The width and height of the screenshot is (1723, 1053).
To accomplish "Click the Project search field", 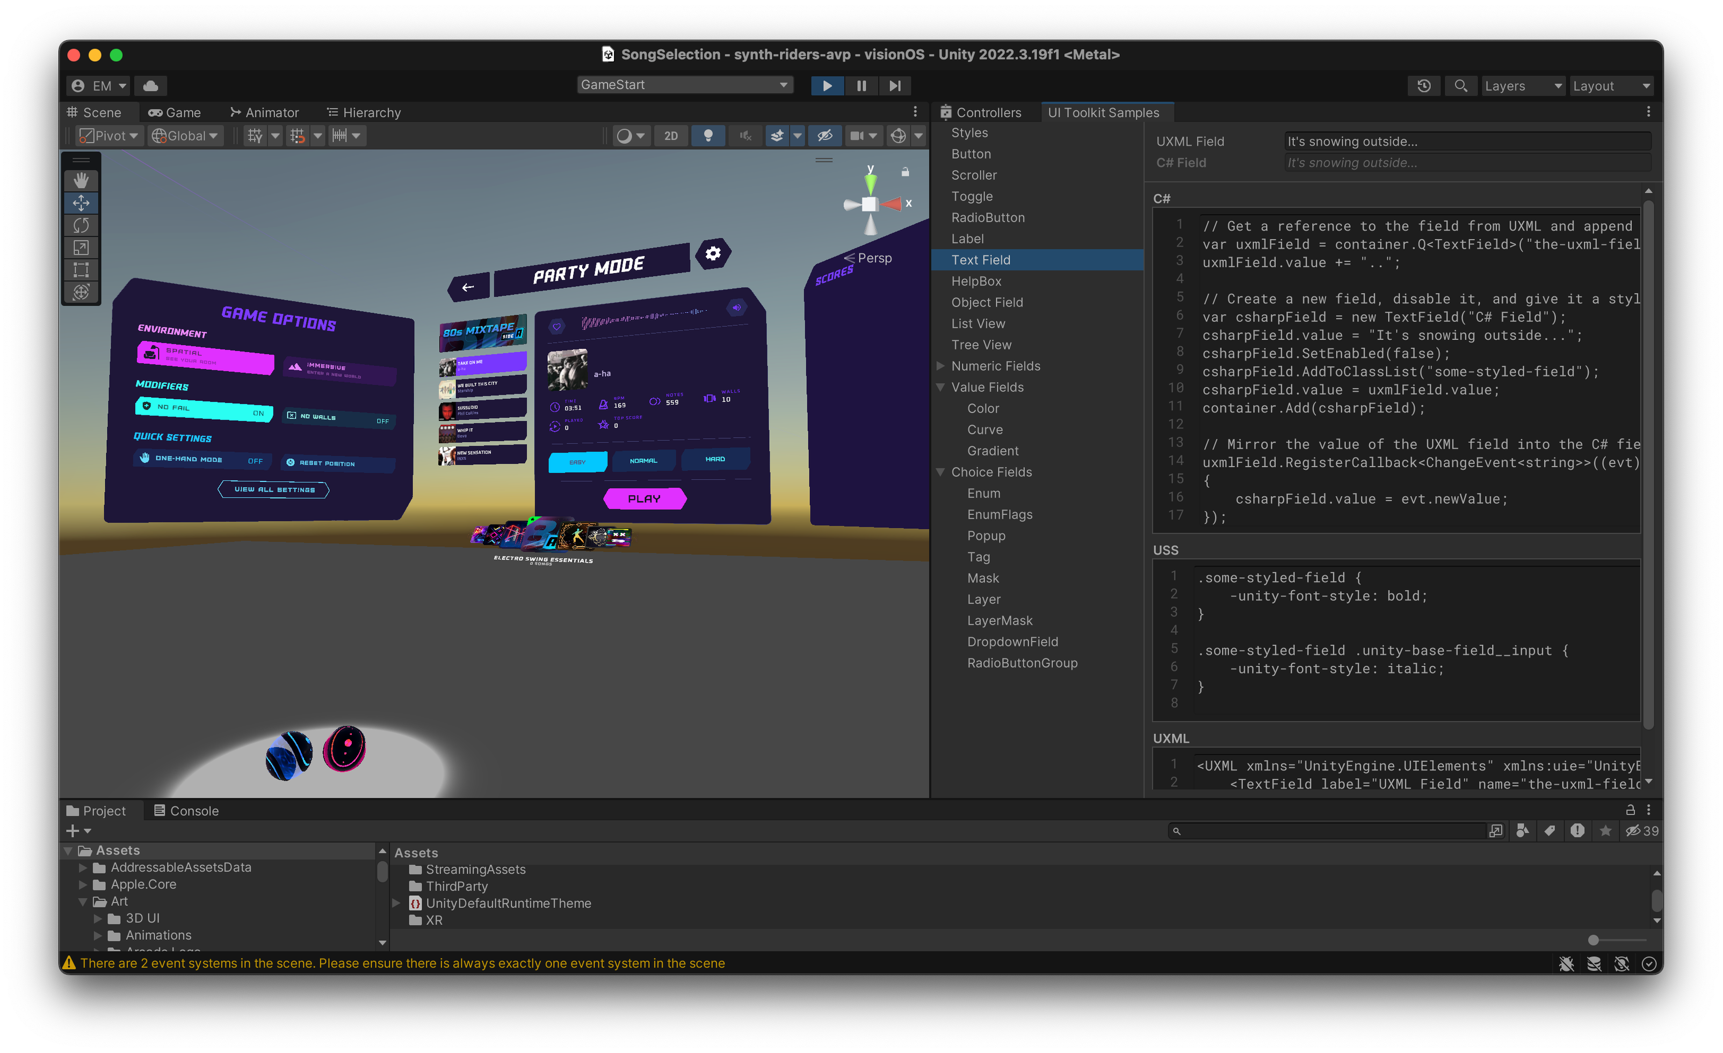I will pyautogui.click(x=1327, y=831).
